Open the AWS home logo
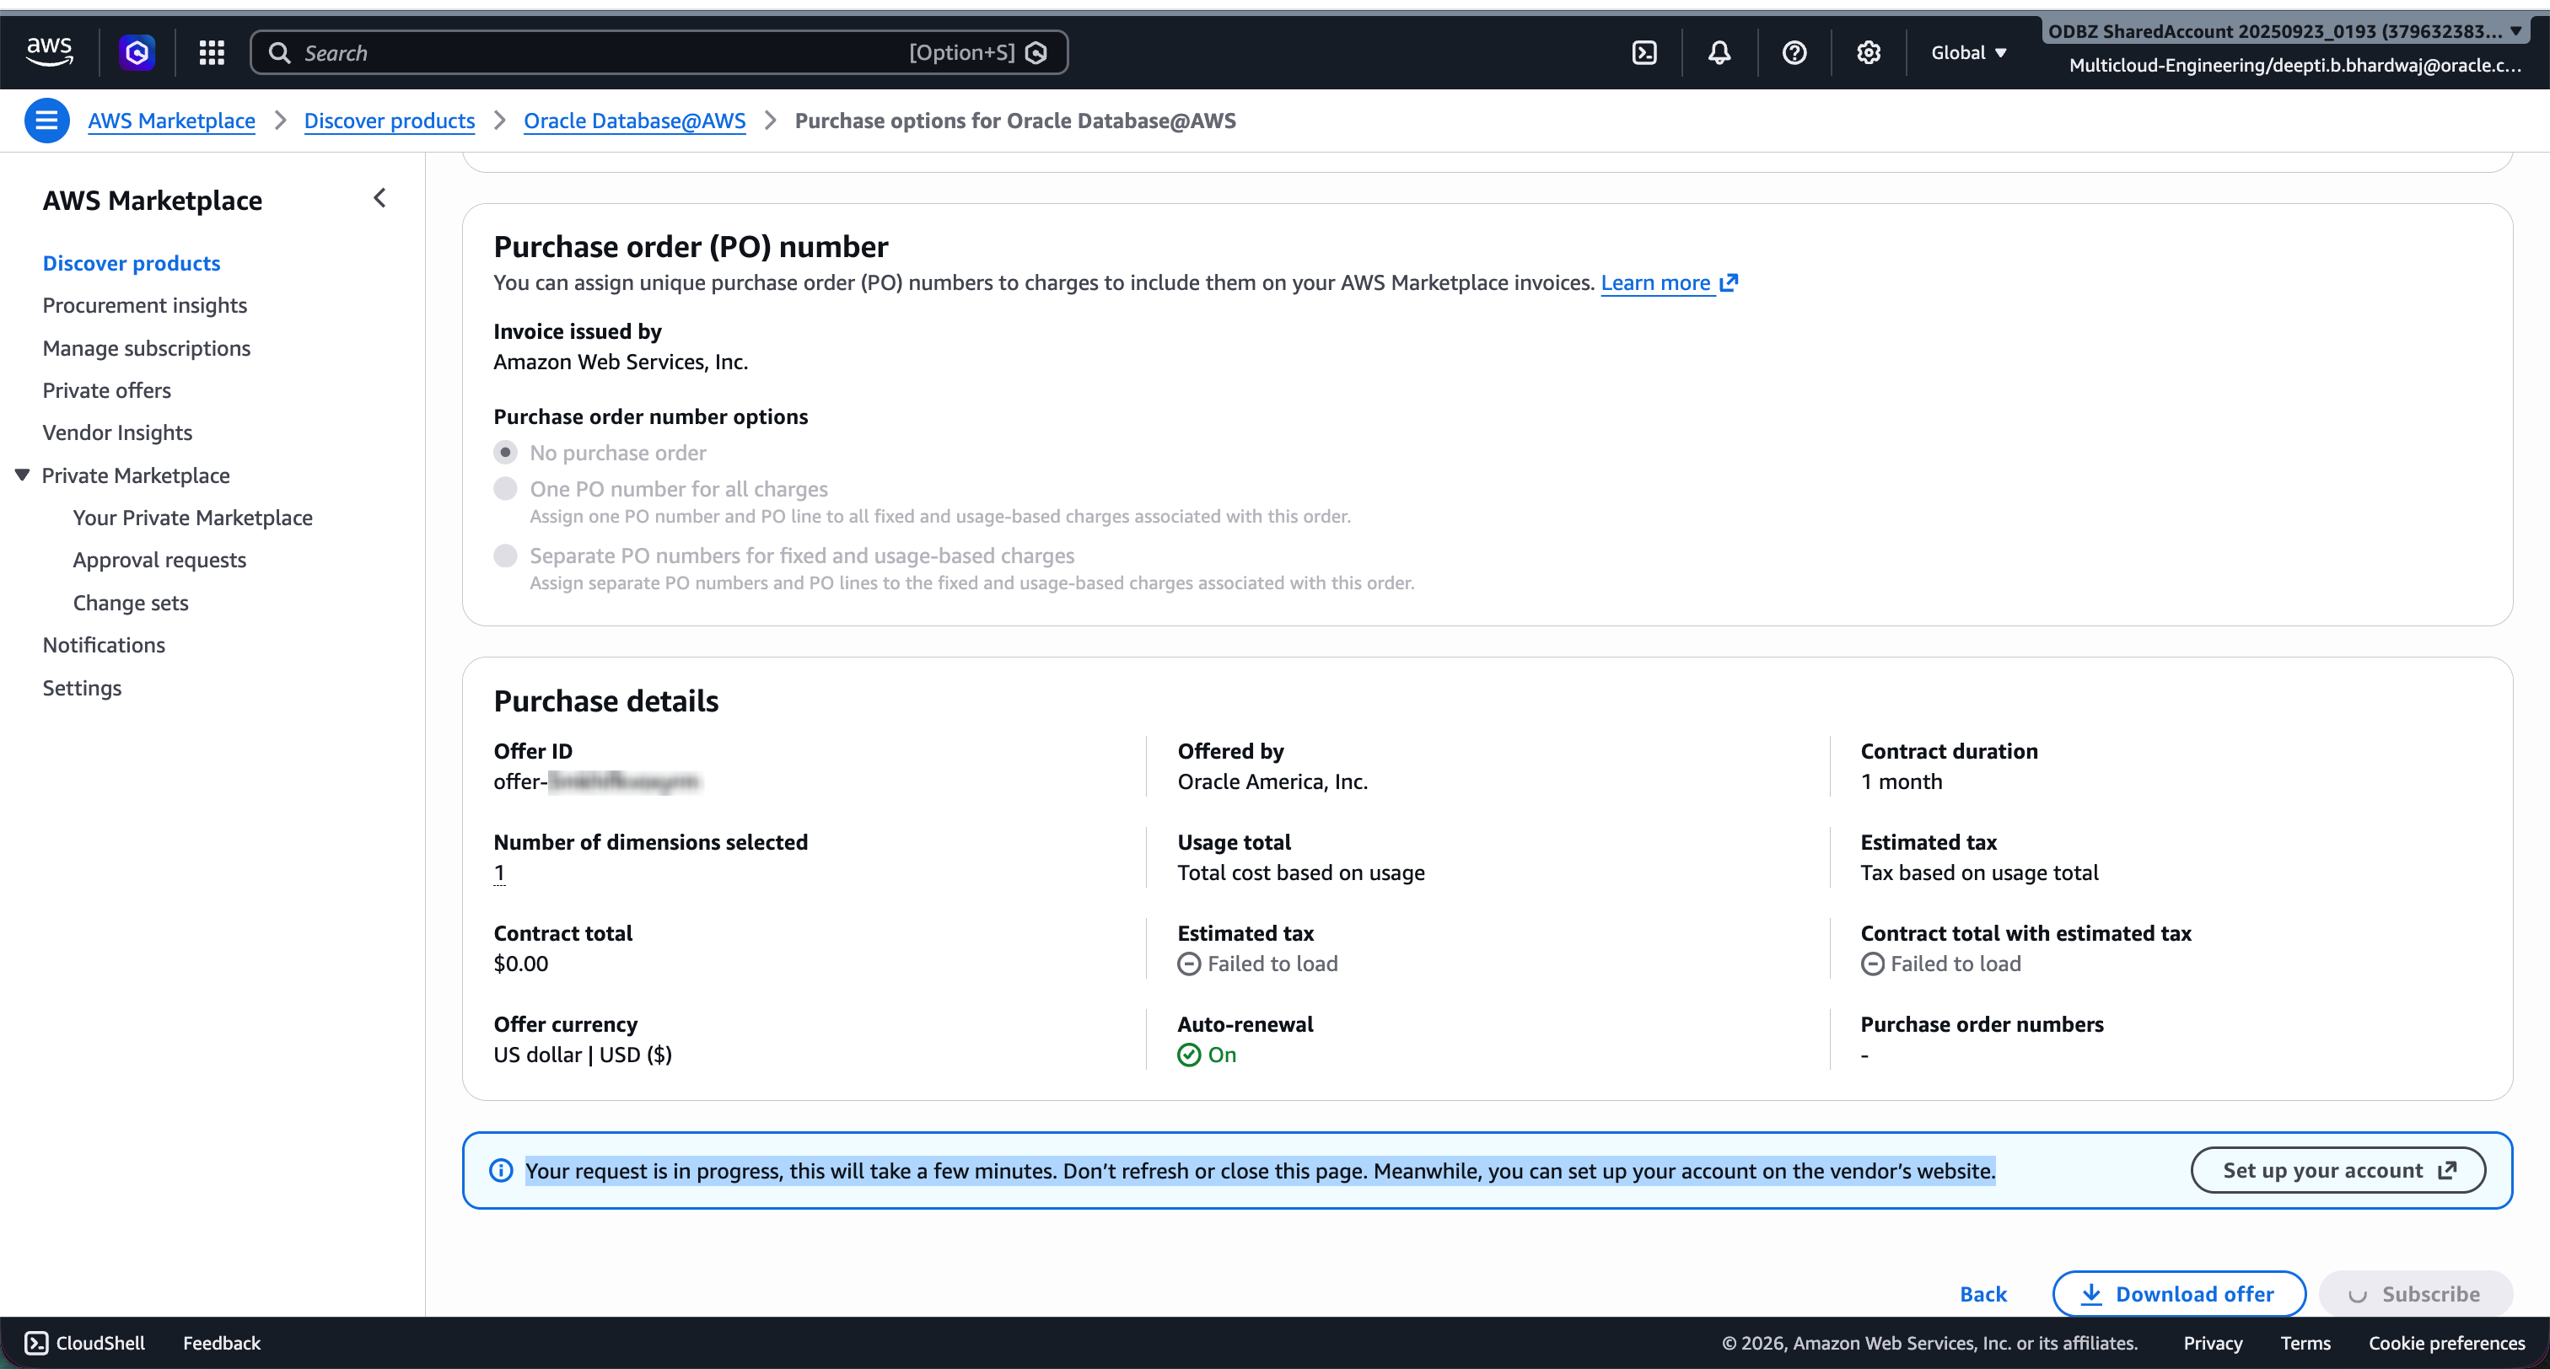Viewport: 2550px width, 1369px height. coord(50,51)
